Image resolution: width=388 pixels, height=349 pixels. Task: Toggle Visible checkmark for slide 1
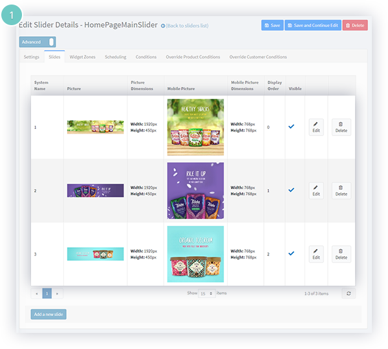pos(291,126)
